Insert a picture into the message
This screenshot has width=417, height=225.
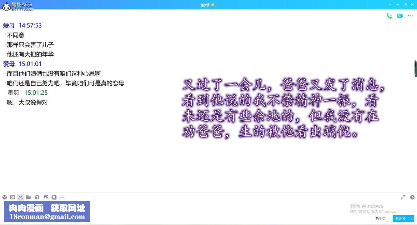click(46, 197)
